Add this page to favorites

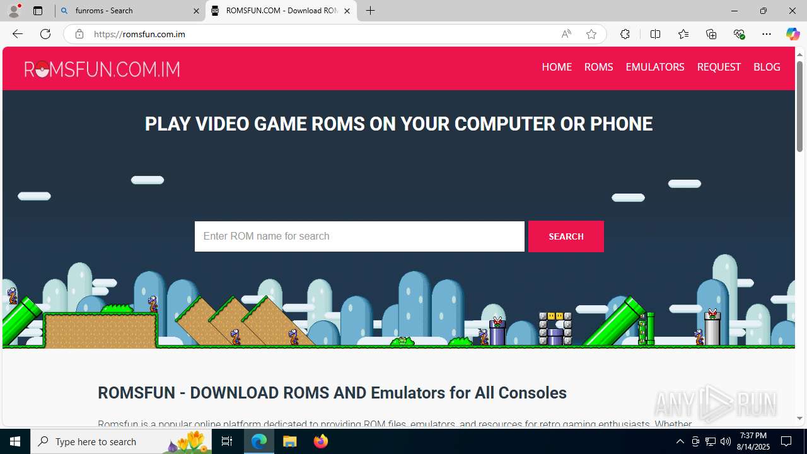click(591, 34)
